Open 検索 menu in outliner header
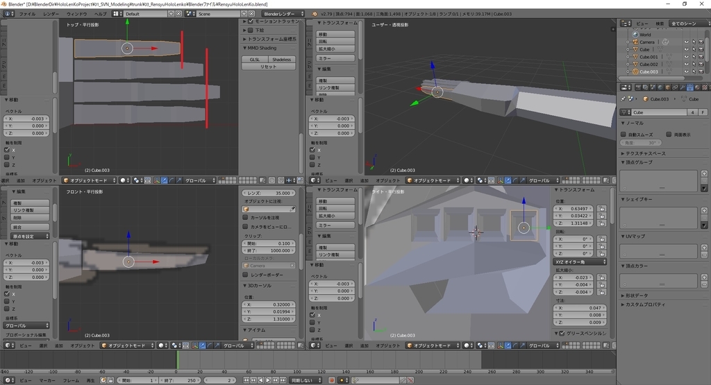Screen dimensions: 711x385 click(x=660, y=24)
